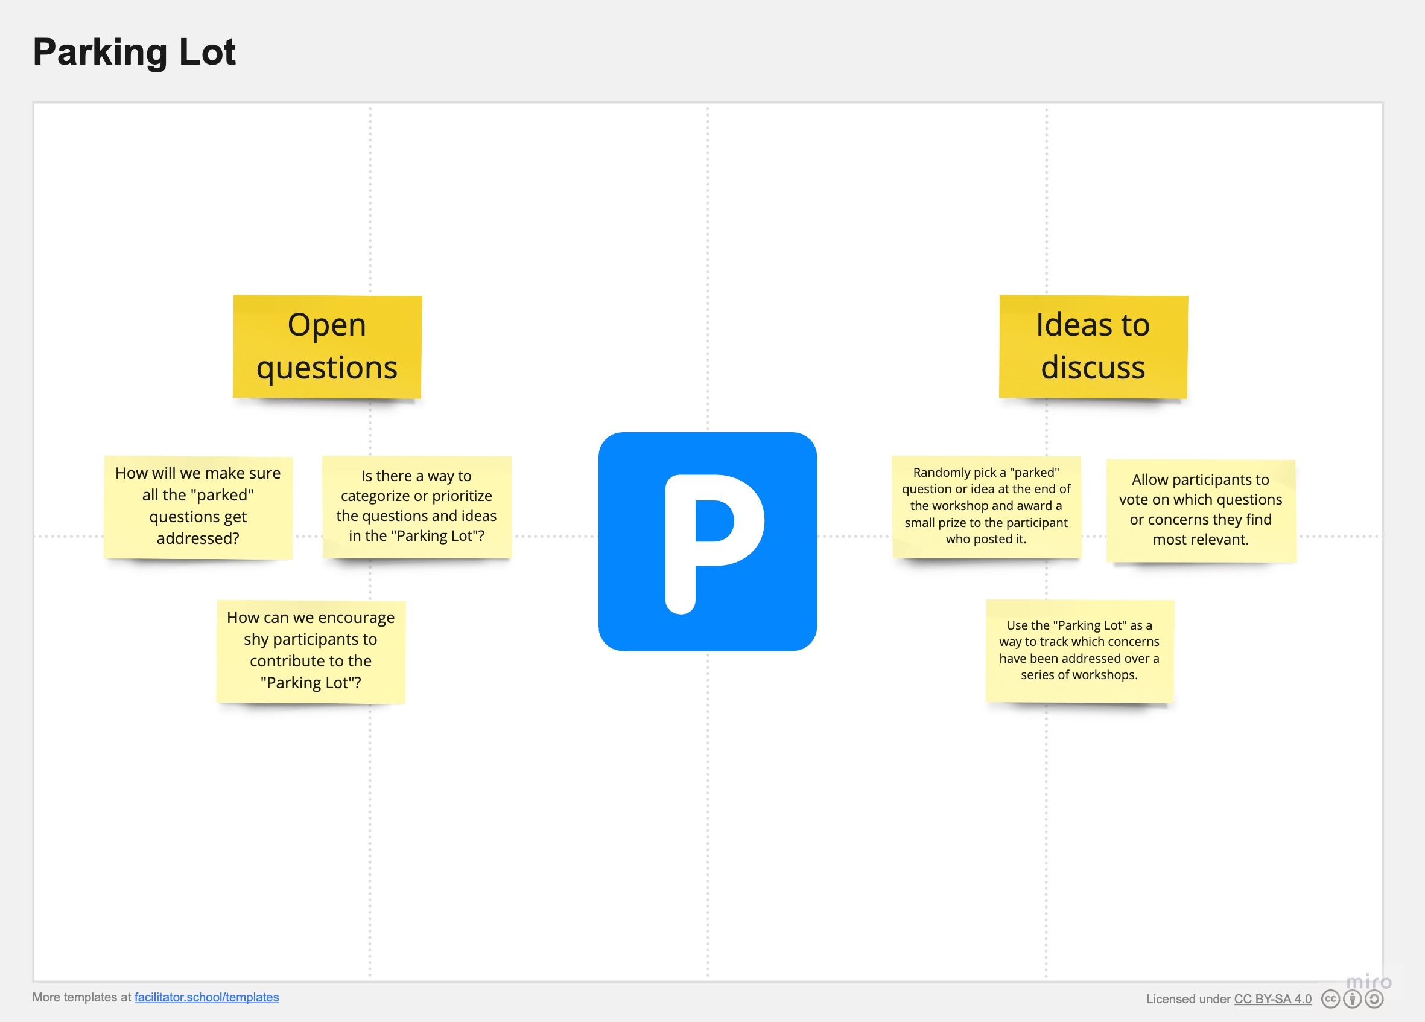Click the miro watermark logo
This screenshot has width=1425, height=1022.
coord(1368,982)
